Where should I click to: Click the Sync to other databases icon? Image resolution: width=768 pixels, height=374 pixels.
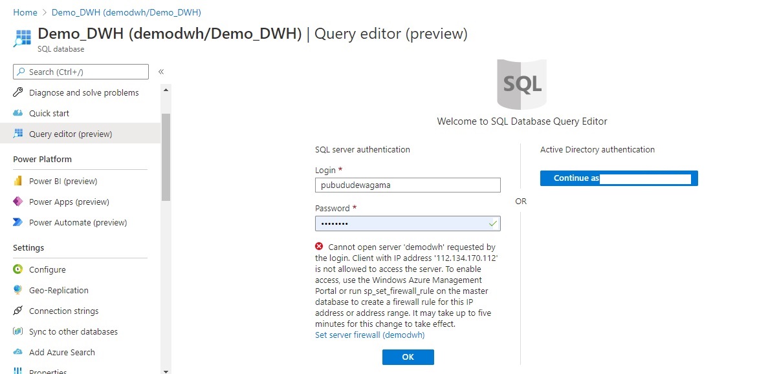pyautogui.click(x=17, y=331)
